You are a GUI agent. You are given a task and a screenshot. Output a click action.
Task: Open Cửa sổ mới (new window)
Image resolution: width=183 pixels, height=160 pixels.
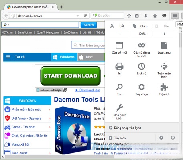click(119, 48)
